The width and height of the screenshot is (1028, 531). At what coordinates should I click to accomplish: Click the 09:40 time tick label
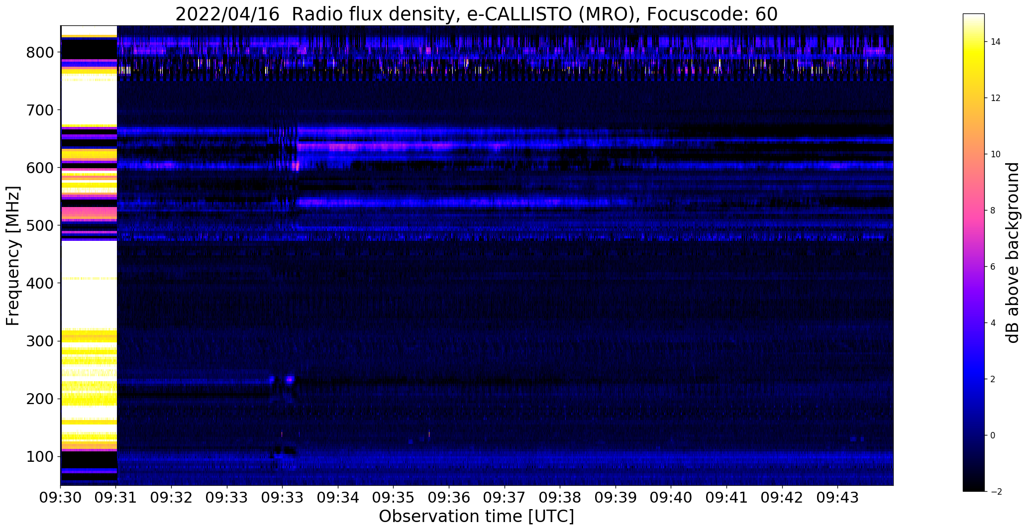[x=671, y=498]
